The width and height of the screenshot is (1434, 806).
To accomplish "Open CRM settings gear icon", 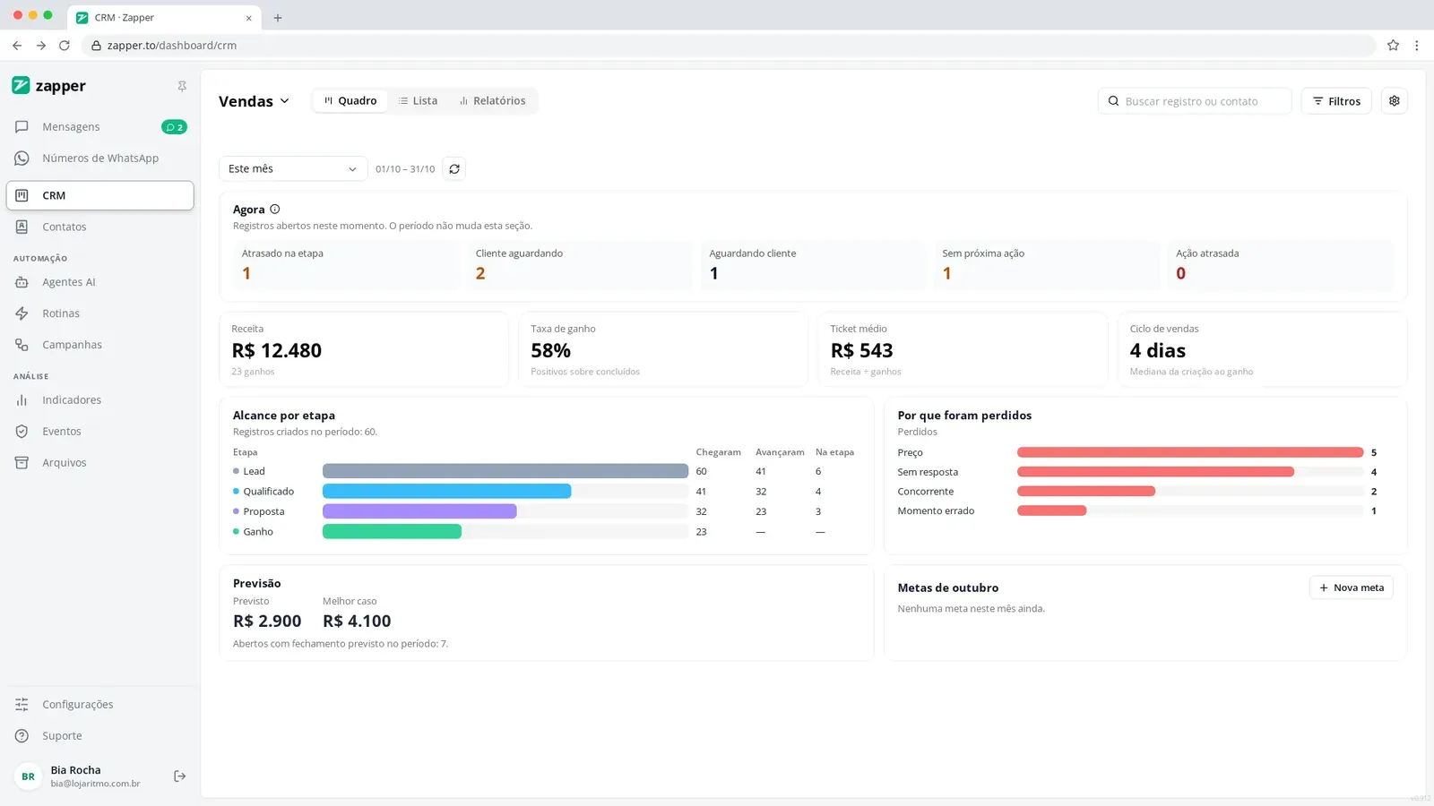I will click(x=1395, y=100).
